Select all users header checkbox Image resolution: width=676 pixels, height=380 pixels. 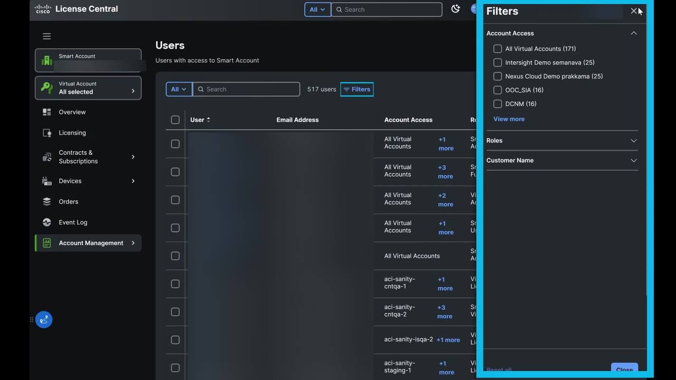click(x=175, y=120)
